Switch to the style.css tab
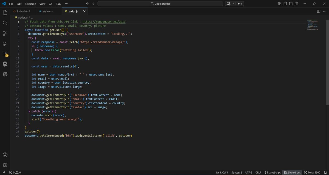Image resolution: width=329 pixels, height=175 pixels. [x=49, y=11]
